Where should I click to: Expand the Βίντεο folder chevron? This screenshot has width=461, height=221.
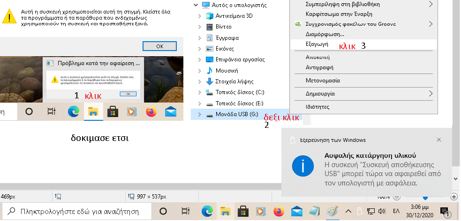click(x=200, y=27)
